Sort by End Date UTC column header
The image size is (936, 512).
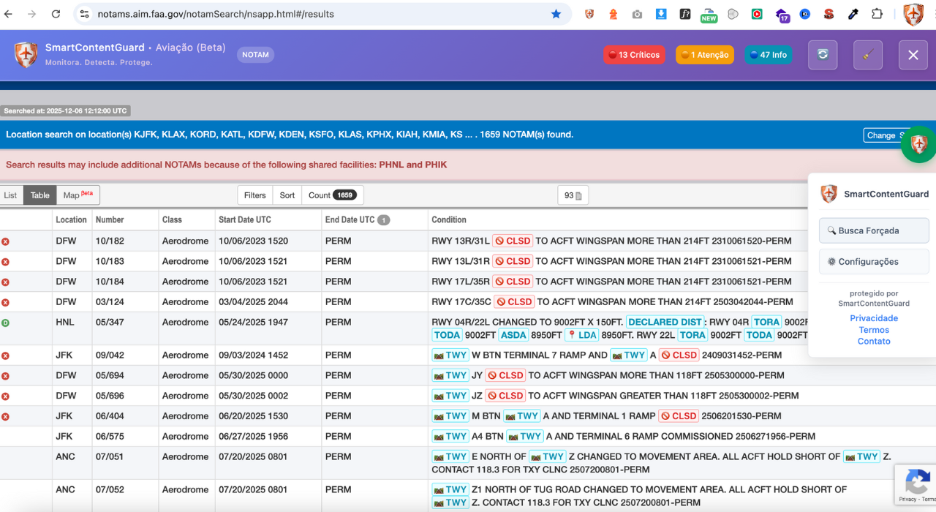pyautogui.click(x=351, y=219)
